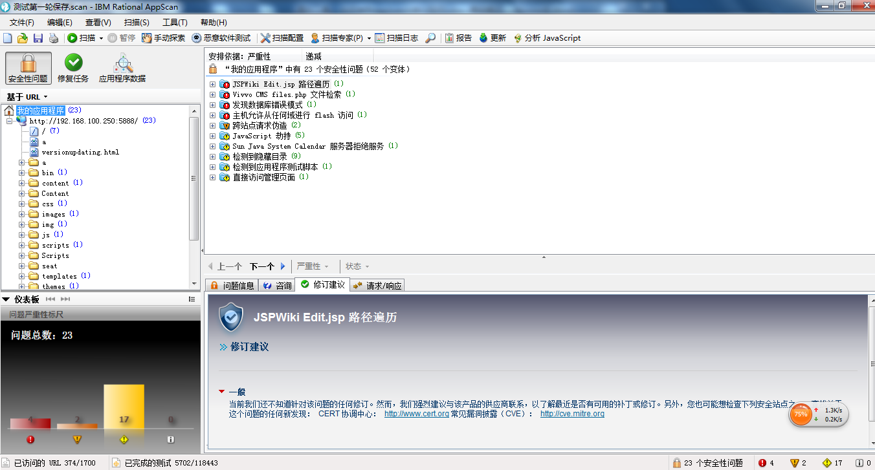Click the 更新 toolbar button
875x470 pixels.
click(x=493, y=38)
